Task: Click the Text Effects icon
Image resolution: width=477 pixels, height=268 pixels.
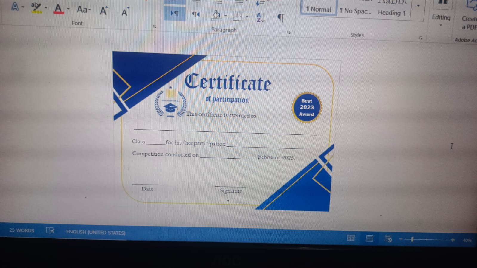Action: click(x=15, y=7)
